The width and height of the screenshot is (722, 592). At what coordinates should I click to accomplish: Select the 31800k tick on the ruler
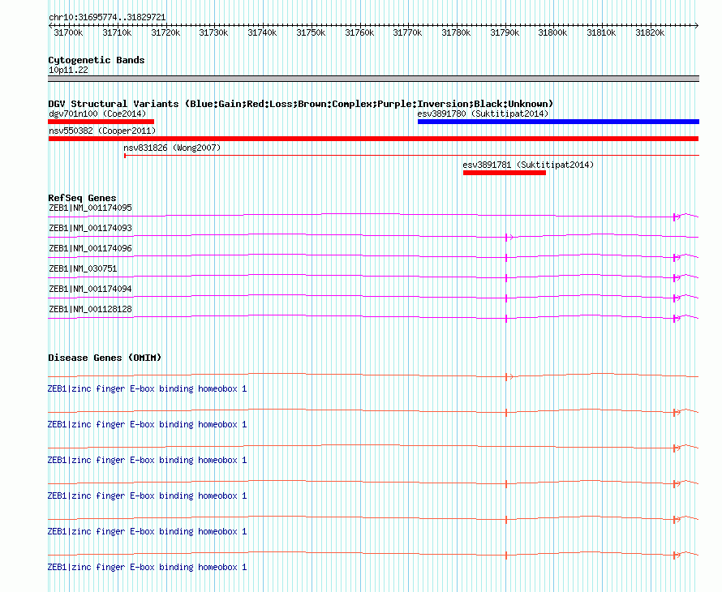pyautogui.click(x=553, y=32)
